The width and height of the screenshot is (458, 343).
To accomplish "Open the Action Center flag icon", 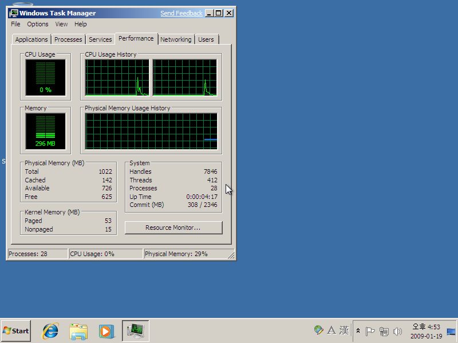I will coord(370,332).
